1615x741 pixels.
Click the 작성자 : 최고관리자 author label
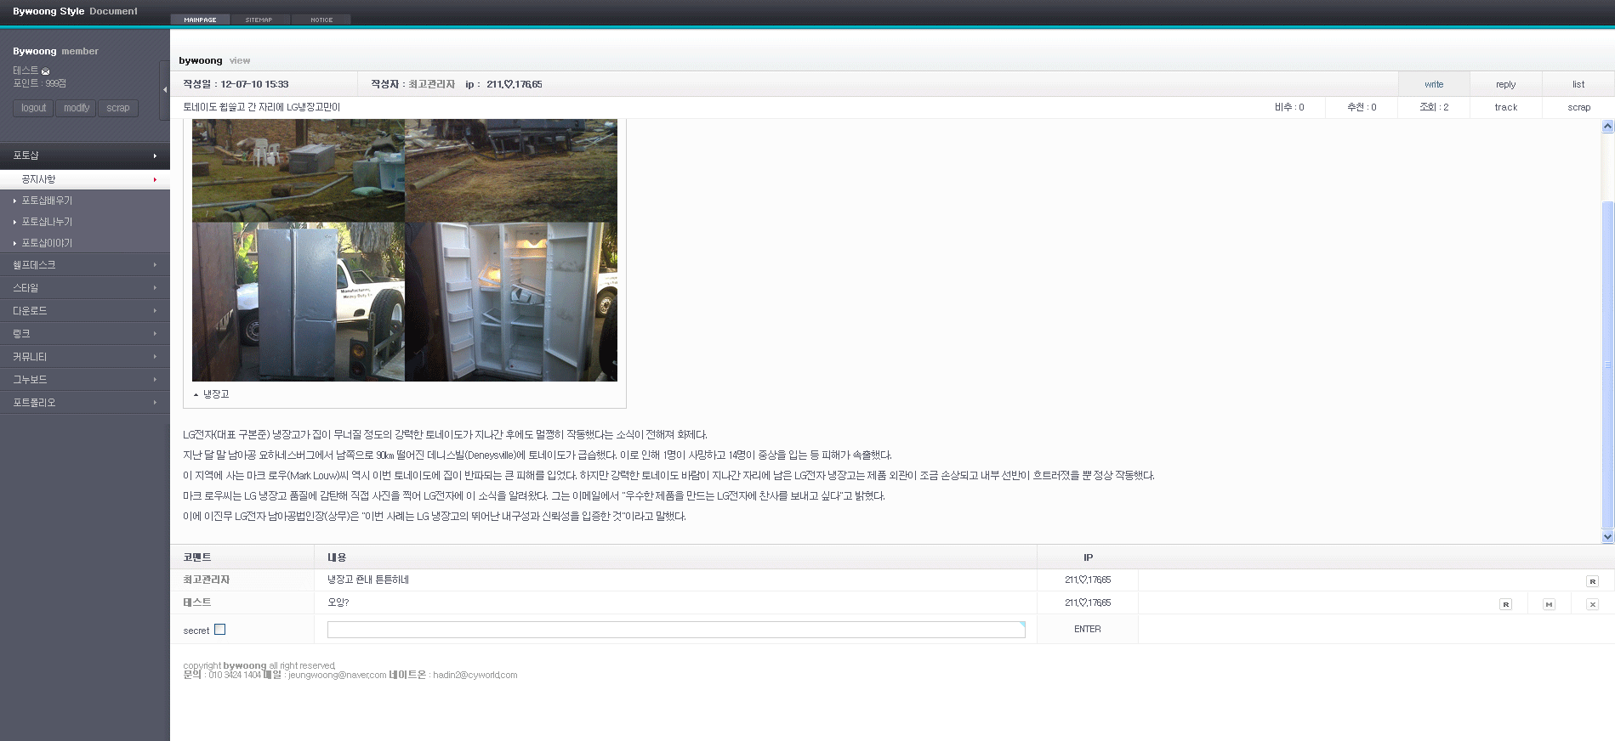412,84
